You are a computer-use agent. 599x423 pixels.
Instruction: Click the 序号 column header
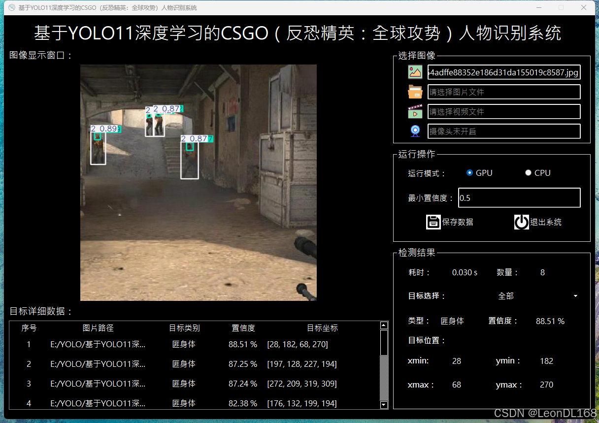click(29, 328)
